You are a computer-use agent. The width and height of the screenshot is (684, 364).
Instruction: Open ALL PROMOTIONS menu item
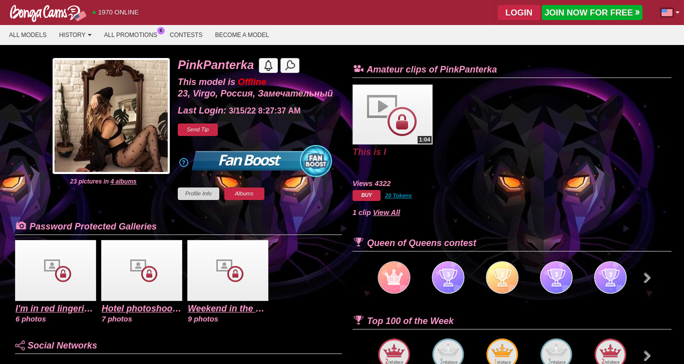pyautogui.click(x=131, y=35)
